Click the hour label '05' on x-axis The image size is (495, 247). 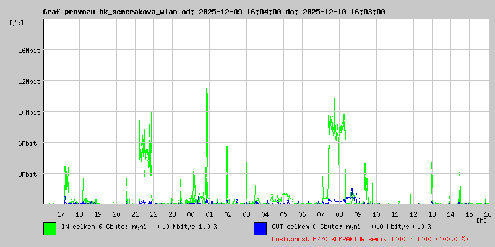coord(283,214)
